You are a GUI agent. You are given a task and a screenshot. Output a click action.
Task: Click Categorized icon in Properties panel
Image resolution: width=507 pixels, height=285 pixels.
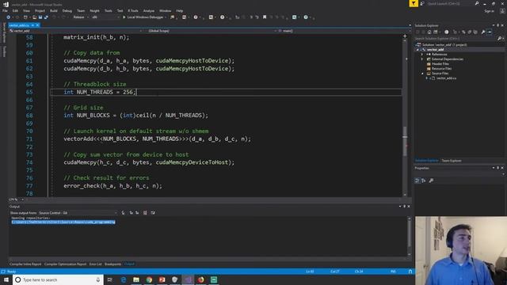417,180
